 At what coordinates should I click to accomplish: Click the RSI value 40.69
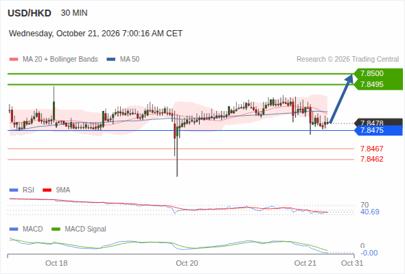tap(370, 212)
